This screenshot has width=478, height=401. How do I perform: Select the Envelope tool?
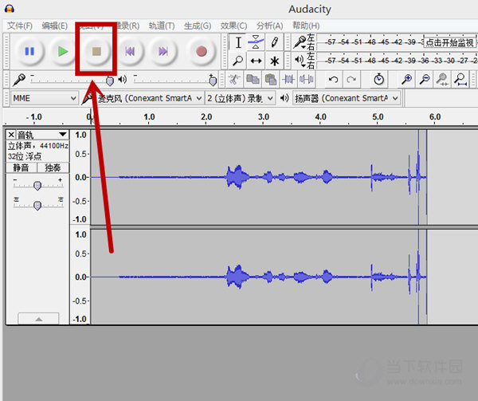point(256,42)
